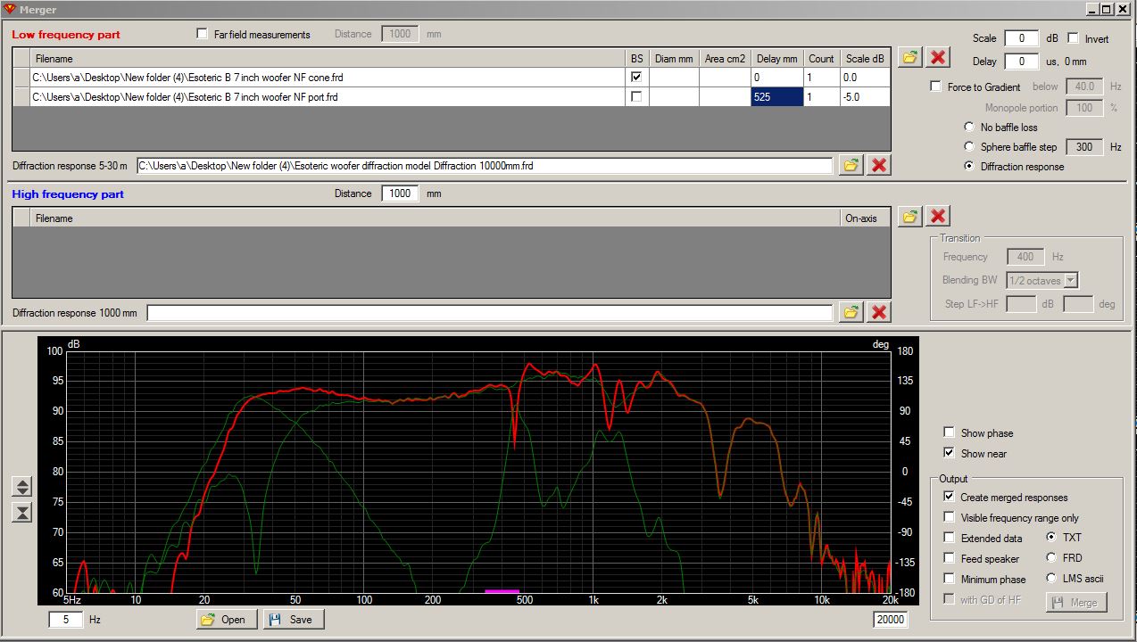Expand graph vertical scale icon

click(x=23, y=487)
